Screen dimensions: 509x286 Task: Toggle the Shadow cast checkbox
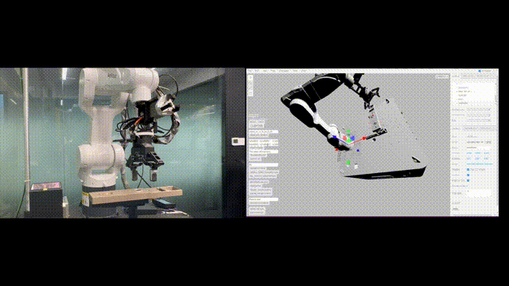468,169
